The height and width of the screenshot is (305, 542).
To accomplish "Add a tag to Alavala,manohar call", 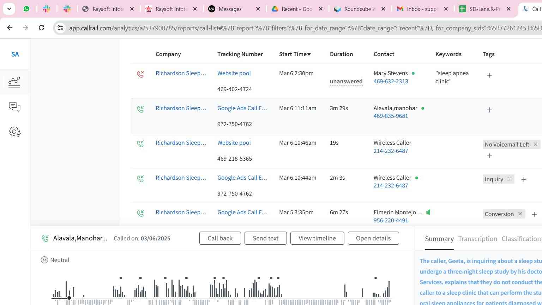I will 489,110.
